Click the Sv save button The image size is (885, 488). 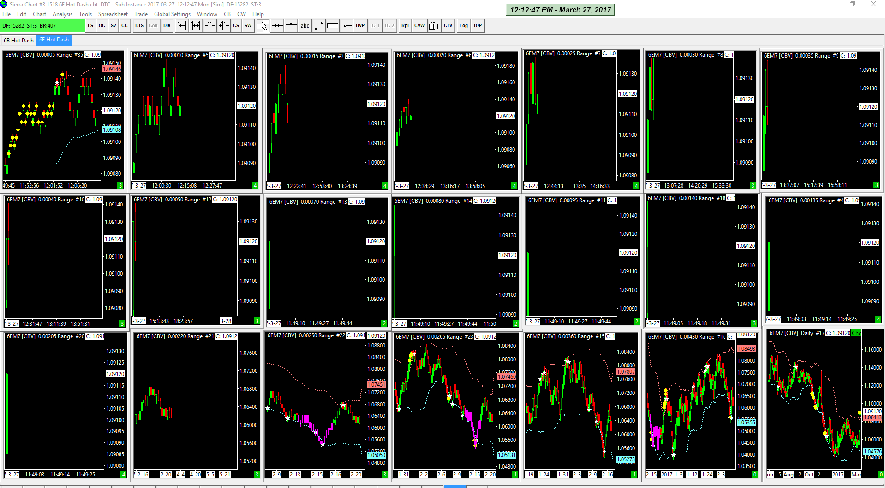[113, 26]
